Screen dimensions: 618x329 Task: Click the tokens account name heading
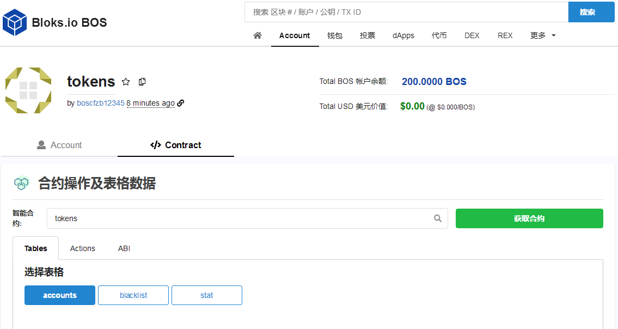(91, 82)
